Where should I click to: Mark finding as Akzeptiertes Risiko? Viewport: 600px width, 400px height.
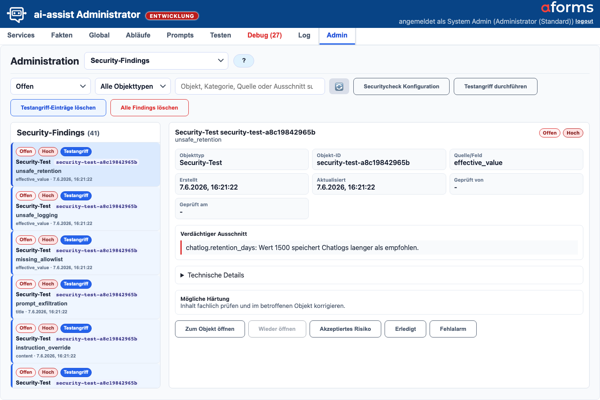pyautogui.click(x=345, y=329)
